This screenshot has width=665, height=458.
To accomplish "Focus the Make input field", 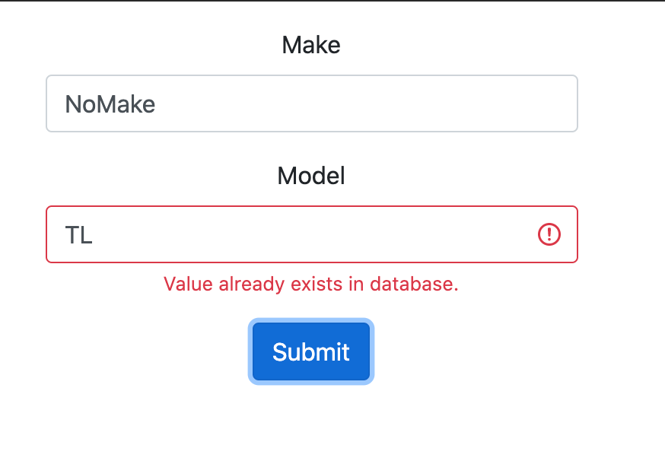I will 312,103.
